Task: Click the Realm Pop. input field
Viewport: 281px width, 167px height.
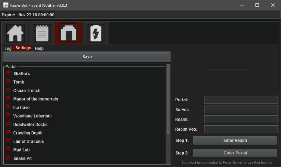Action: 241,129
